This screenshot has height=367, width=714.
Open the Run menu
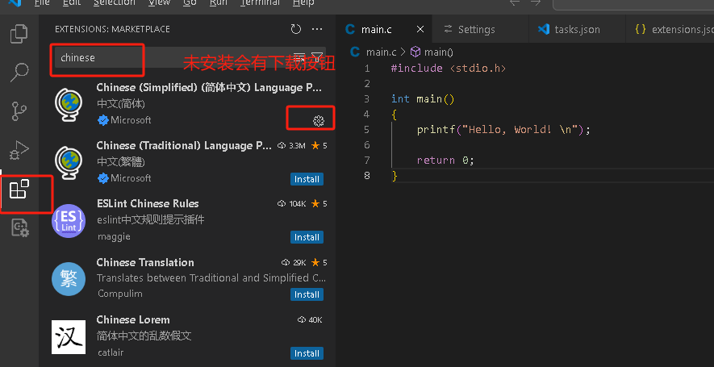tap(219, 2)
